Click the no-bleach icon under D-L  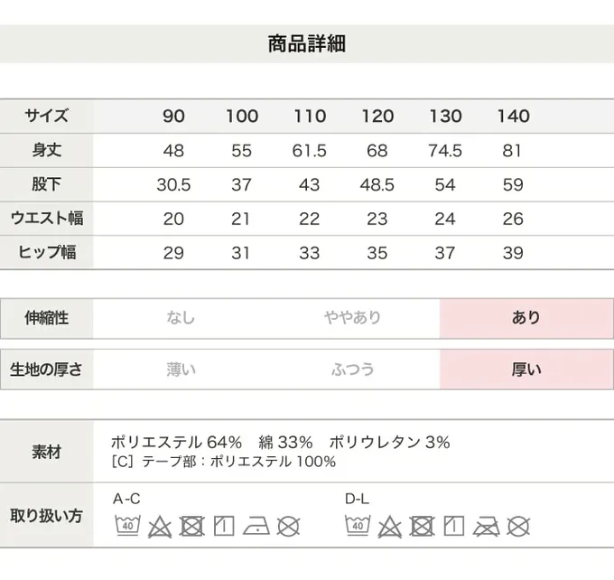click(390, 525)
